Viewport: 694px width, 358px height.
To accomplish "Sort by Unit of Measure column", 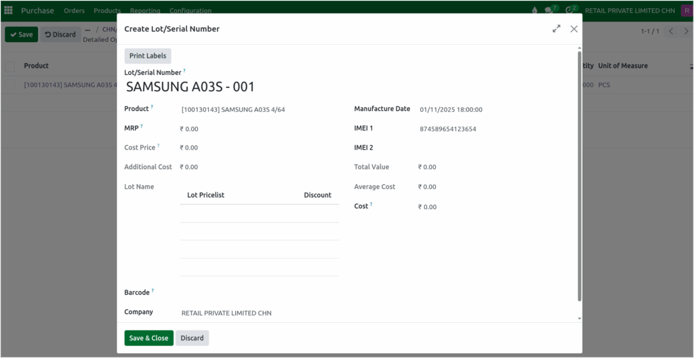I will tap(623, 66).
